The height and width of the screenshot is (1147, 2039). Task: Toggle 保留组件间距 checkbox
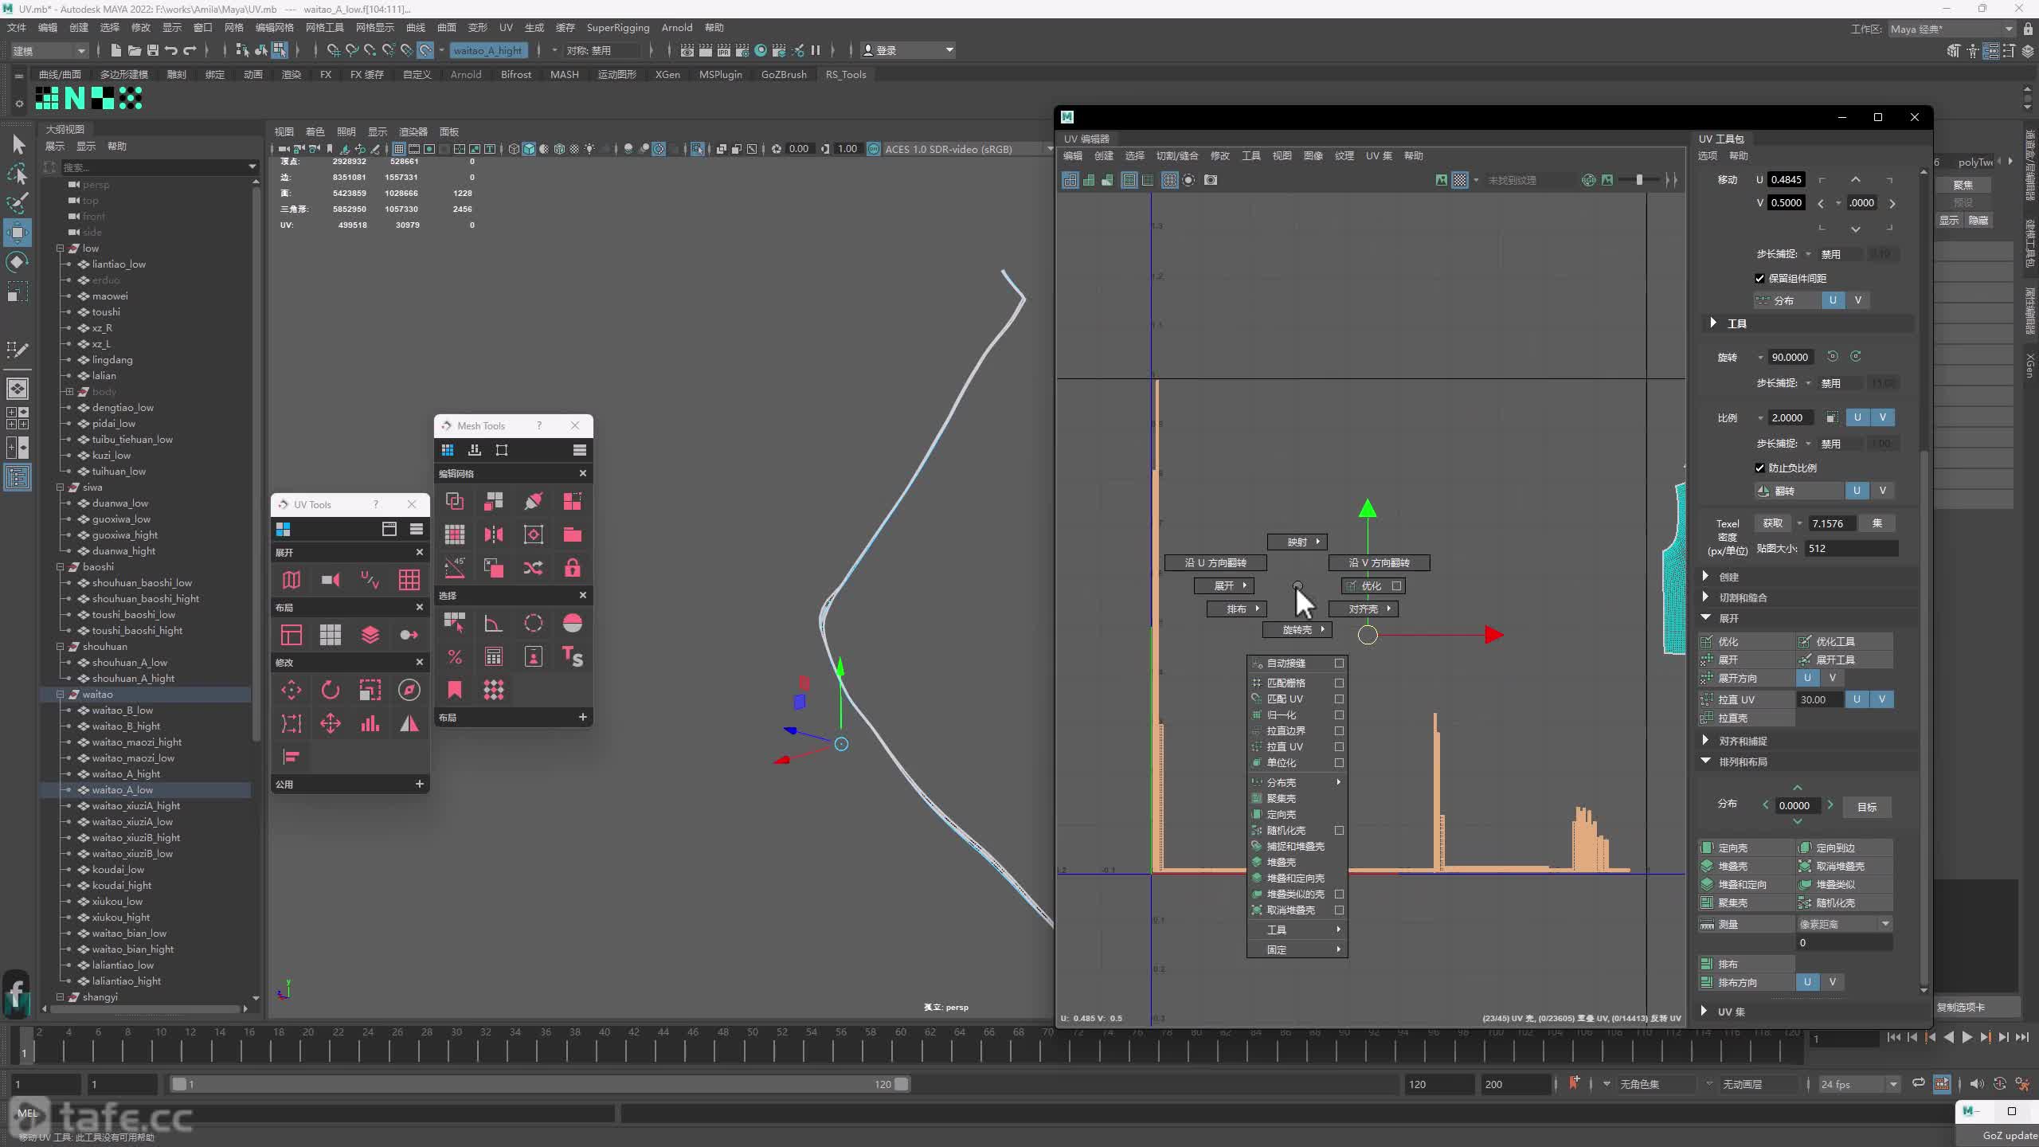(x=1760, y=278)
